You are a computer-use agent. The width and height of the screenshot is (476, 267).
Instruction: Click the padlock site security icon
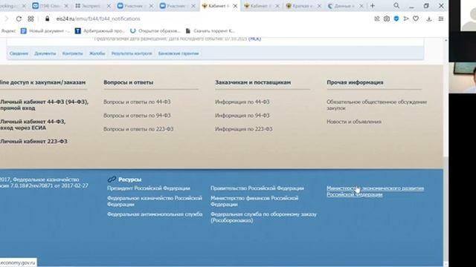(47, 19)
